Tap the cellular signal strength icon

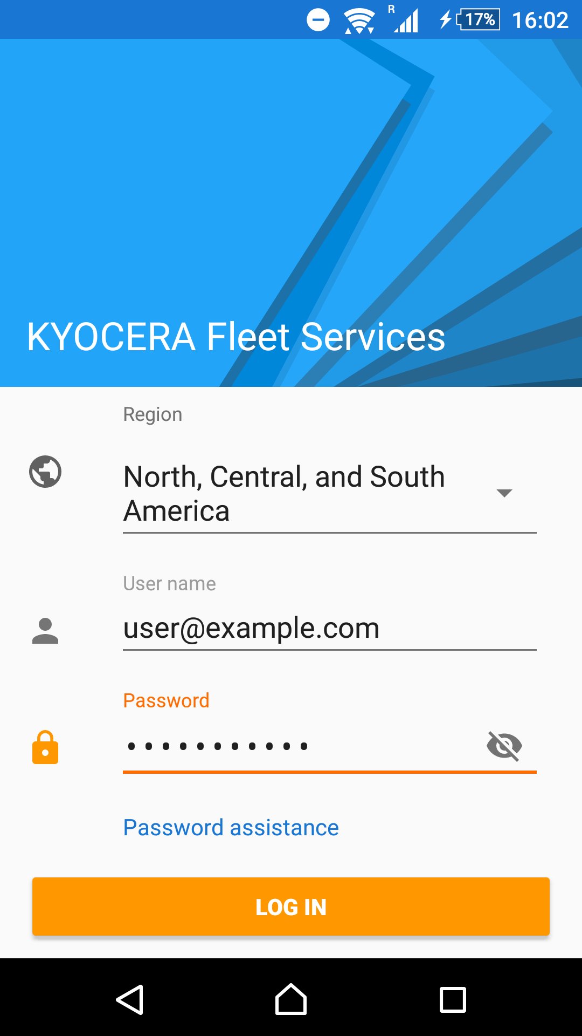[x=406, y=21]
